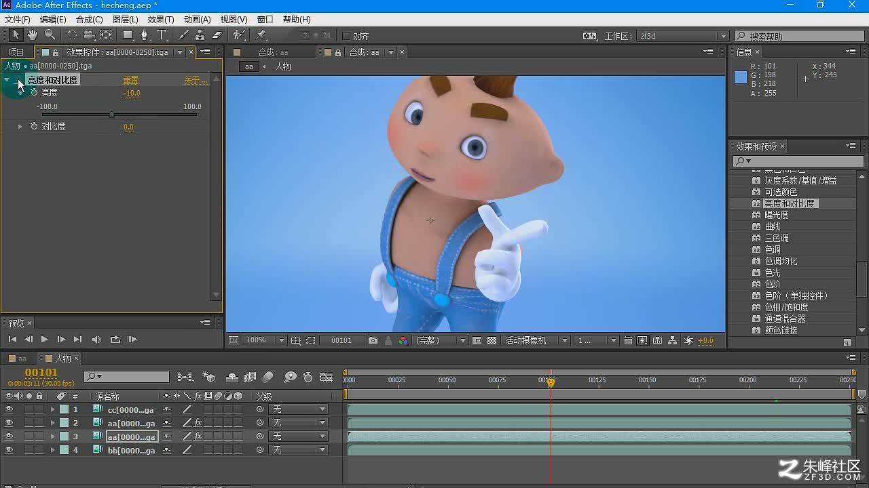Select the Brush tool

point(183,35)
